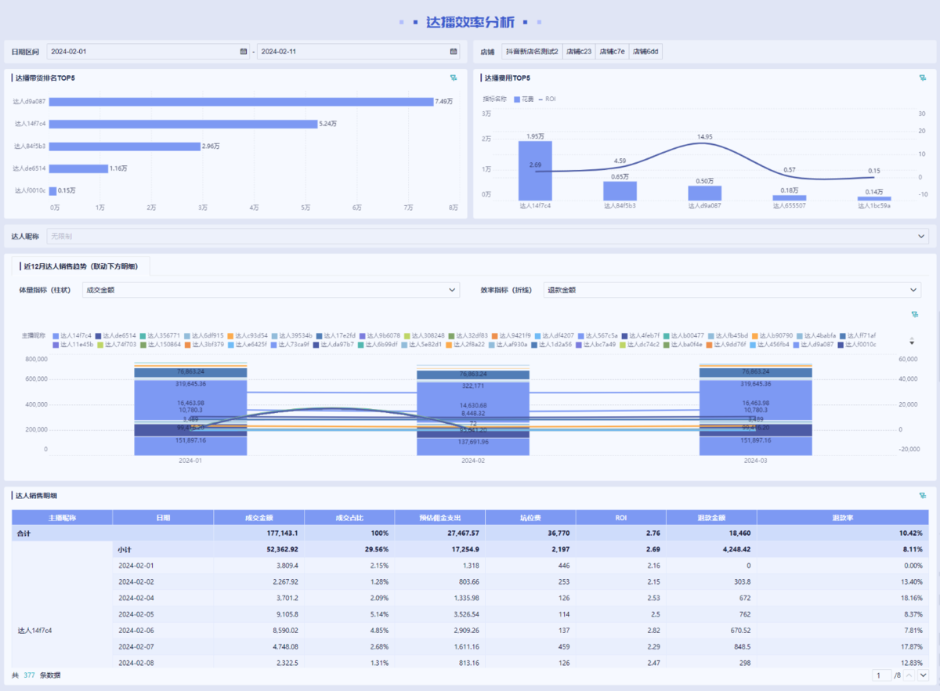Click the 达人de6514 legend color swatch
The width and height of the screenshot is (940, 691).
99,335
